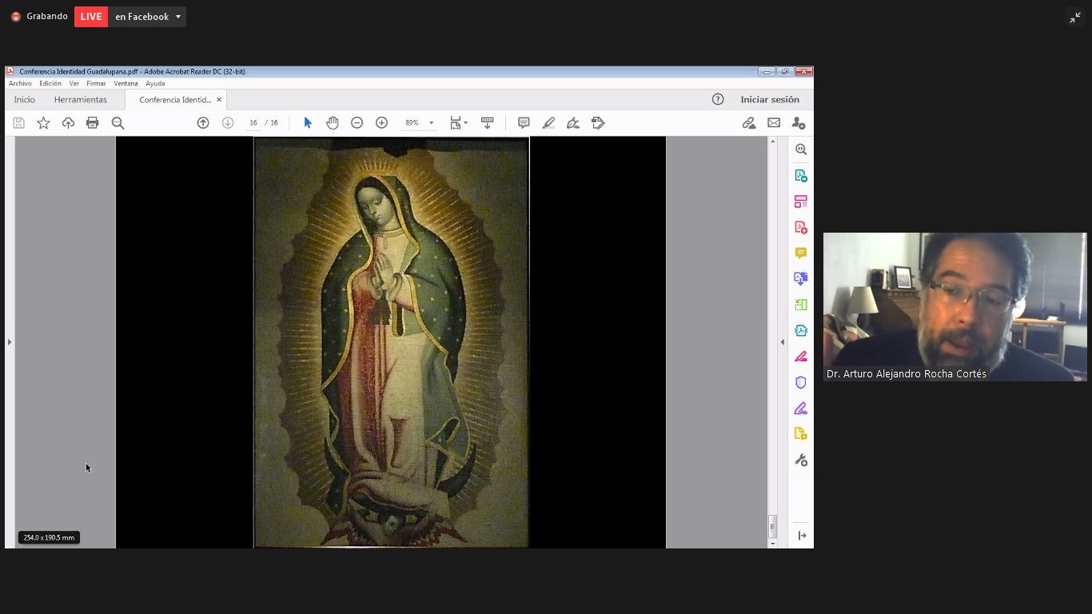Open the Combine files tool in right pane

(801, 279)
